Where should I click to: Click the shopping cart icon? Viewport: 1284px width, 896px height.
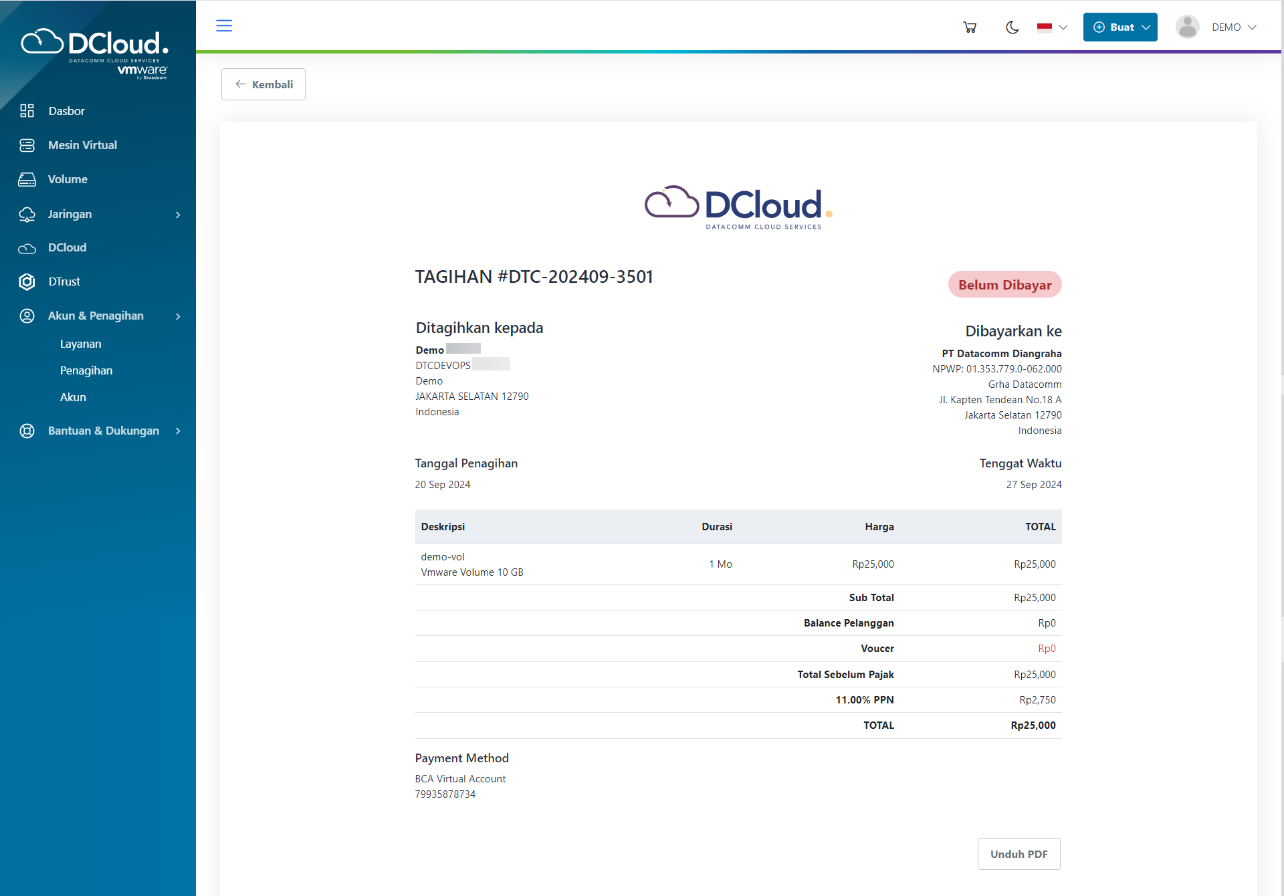coord(970,27)
